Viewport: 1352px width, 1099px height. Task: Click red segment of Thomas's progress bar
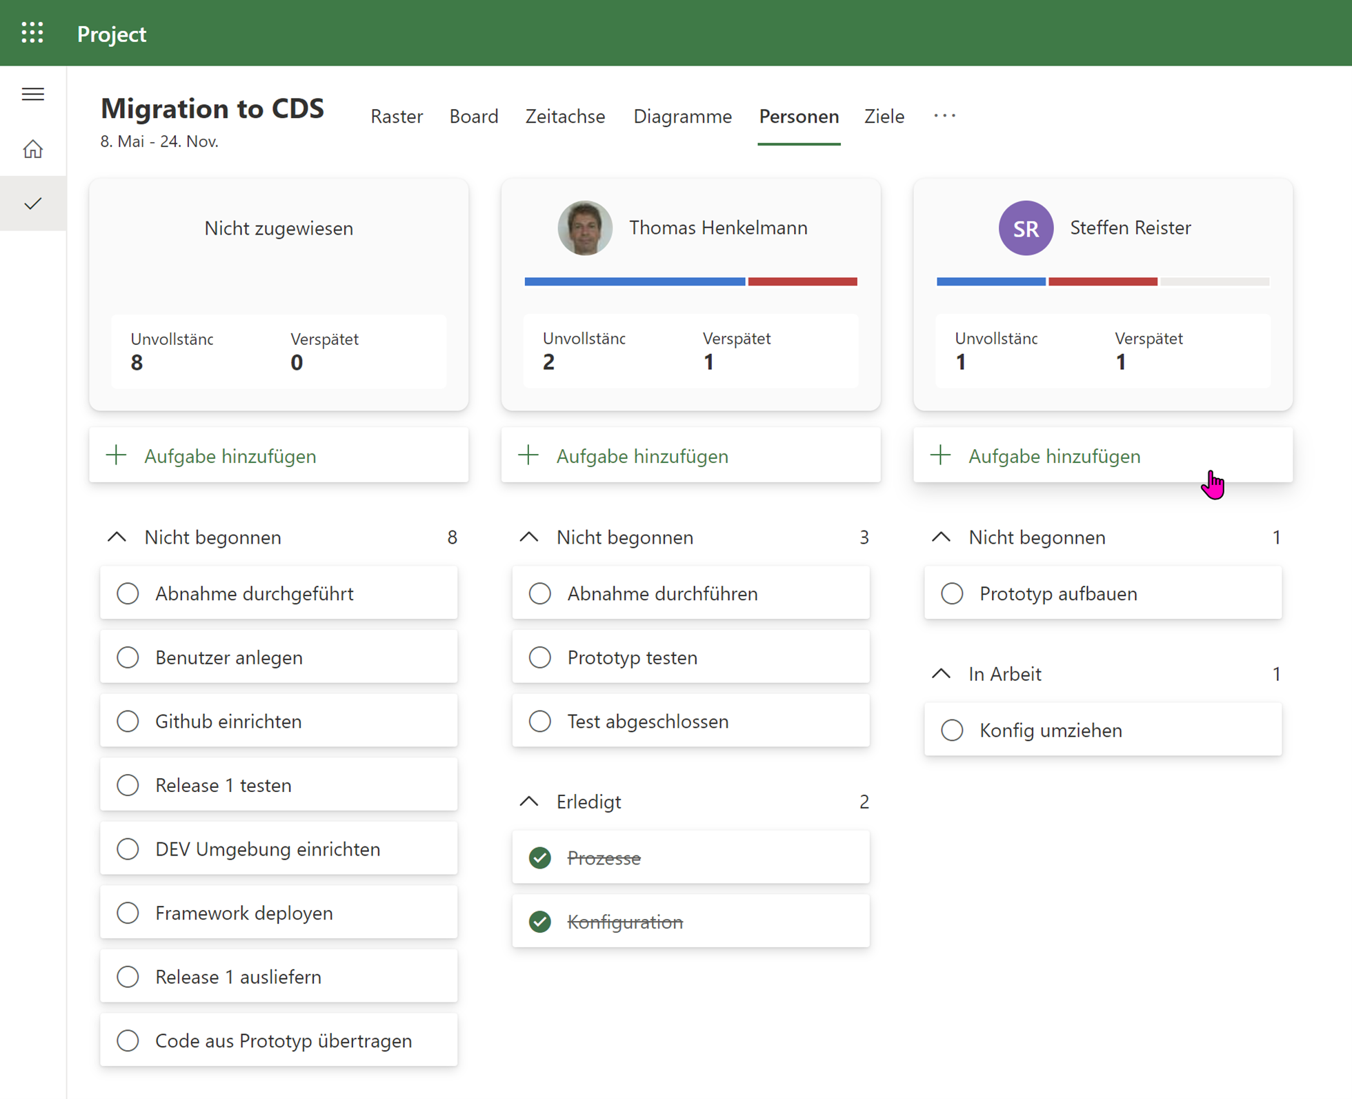802,281
